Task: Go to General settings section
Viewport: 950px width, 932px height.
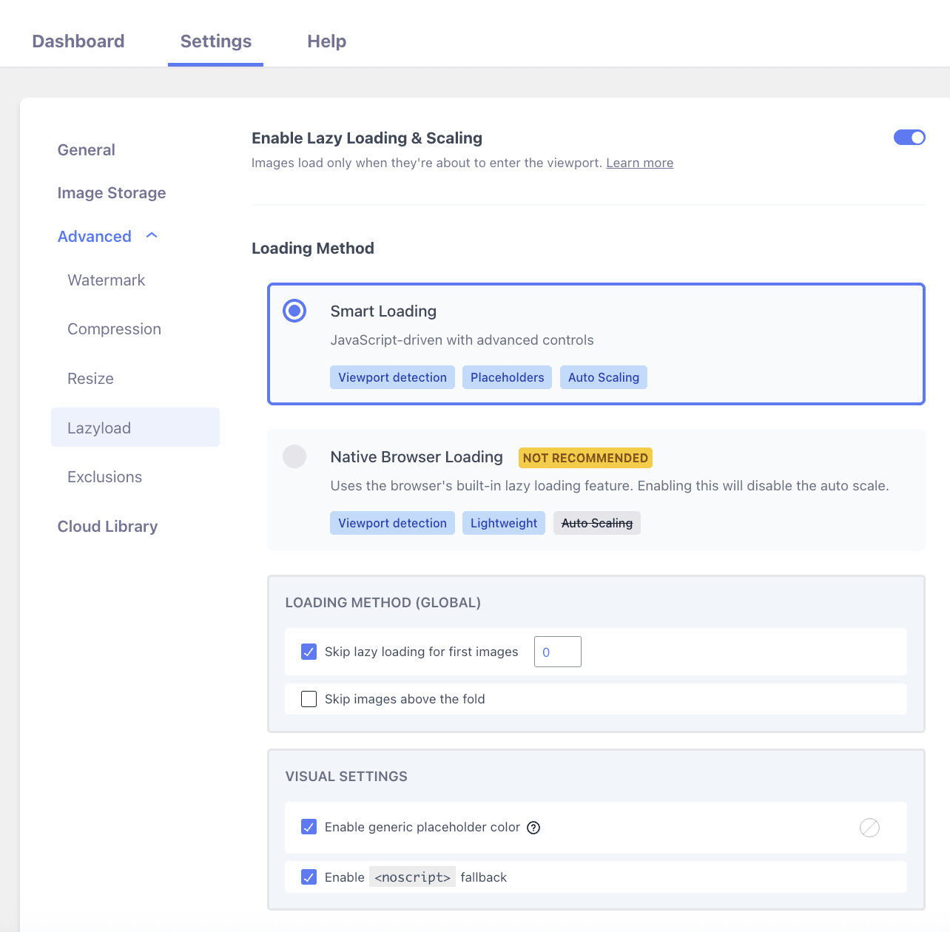Action: tap(87, 150)
